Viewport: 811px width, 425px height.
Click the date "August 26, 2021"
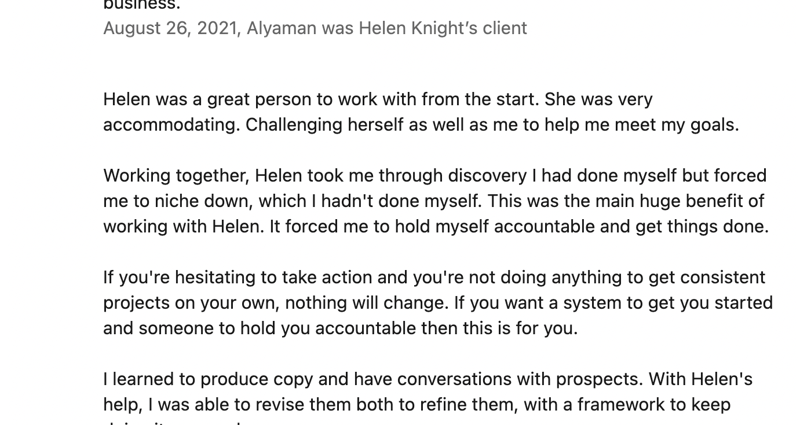coord(170,28)
